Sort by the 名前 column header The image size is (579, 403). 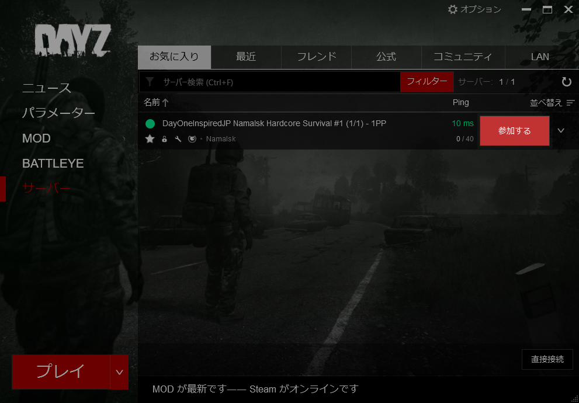tap(156, 102)
